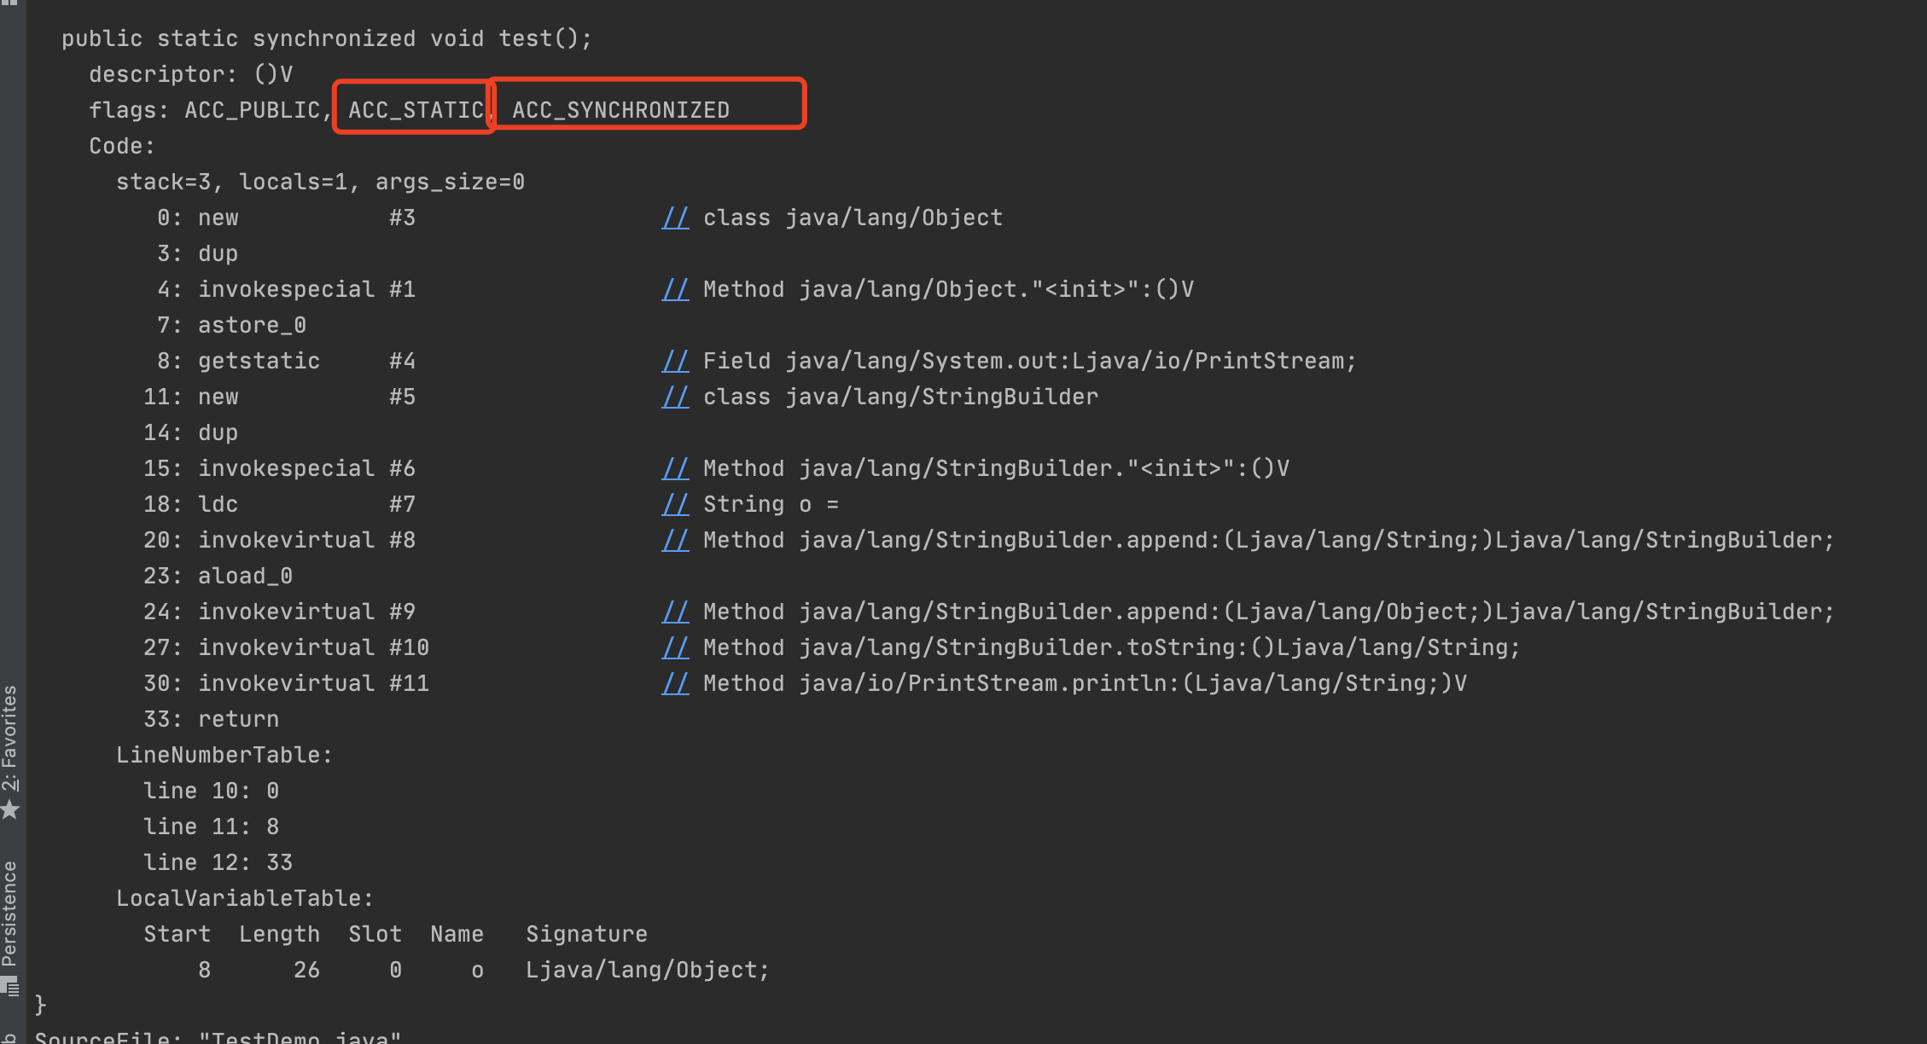
Task: Click the // link on append(Ljava/lang/Object;) line
Action: (x=675, y=612)
